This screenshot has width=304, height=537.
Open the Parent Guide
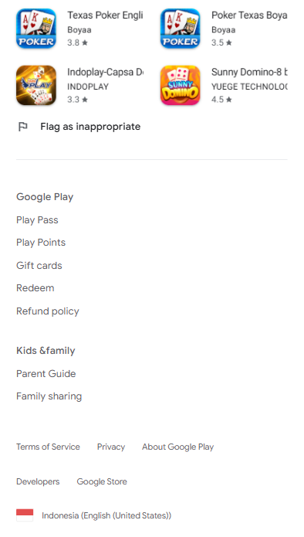click(x=46, y=374)
